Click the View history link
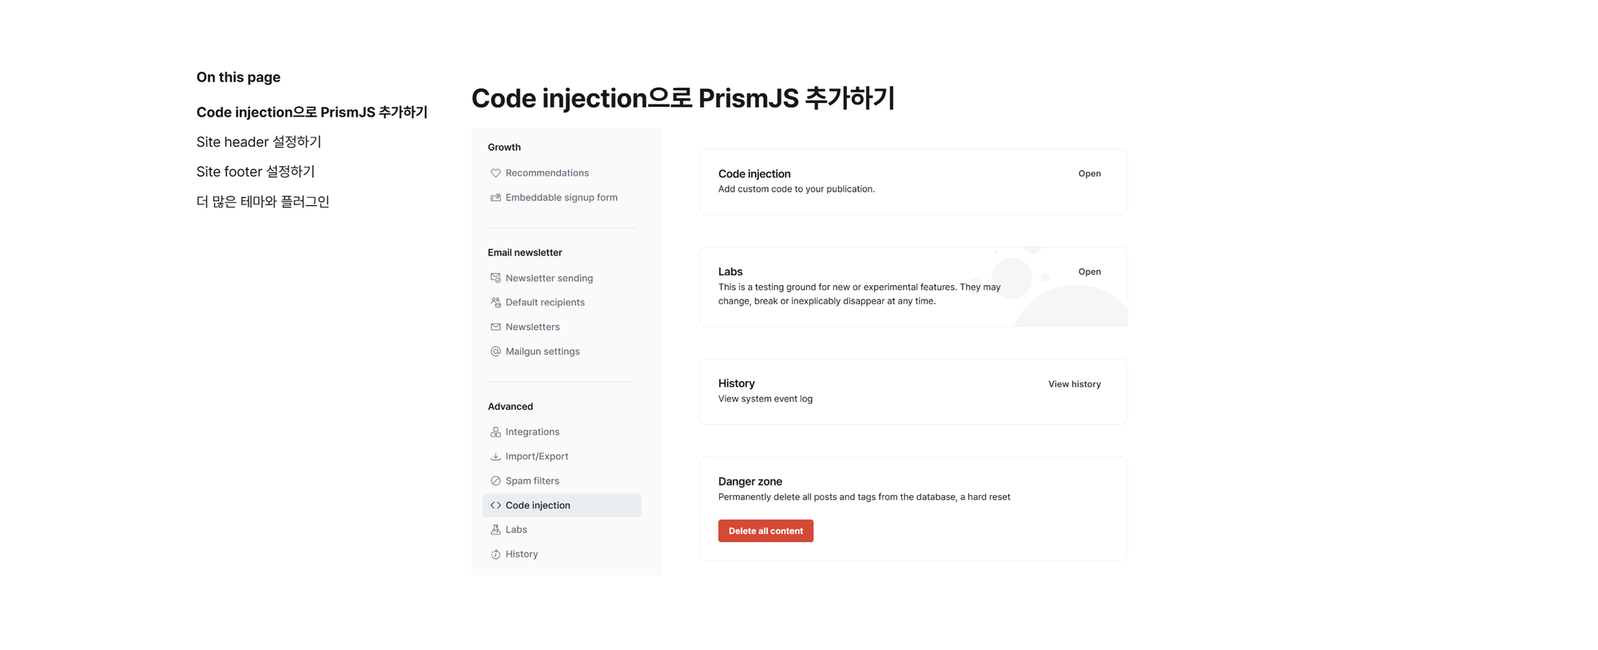The image size is (1598, 650). coord(1074,384)
